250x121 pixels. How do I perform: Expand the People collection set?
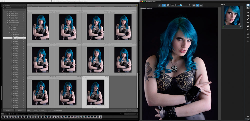[x=9, y=29]
